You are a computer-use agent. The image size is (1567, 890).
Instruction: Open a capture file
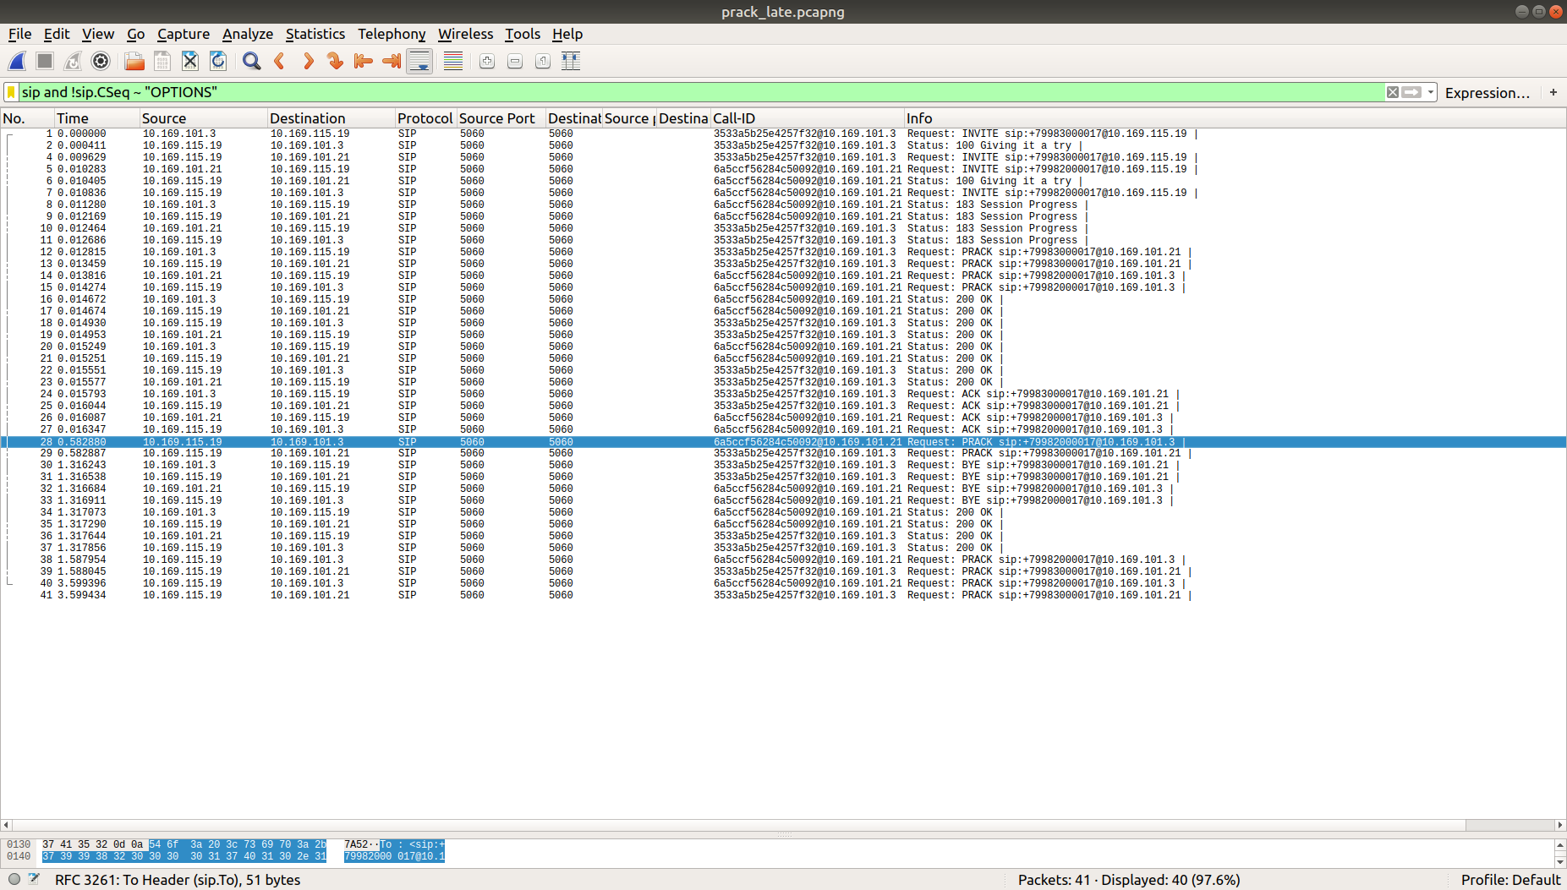click(x=133, y=61)
